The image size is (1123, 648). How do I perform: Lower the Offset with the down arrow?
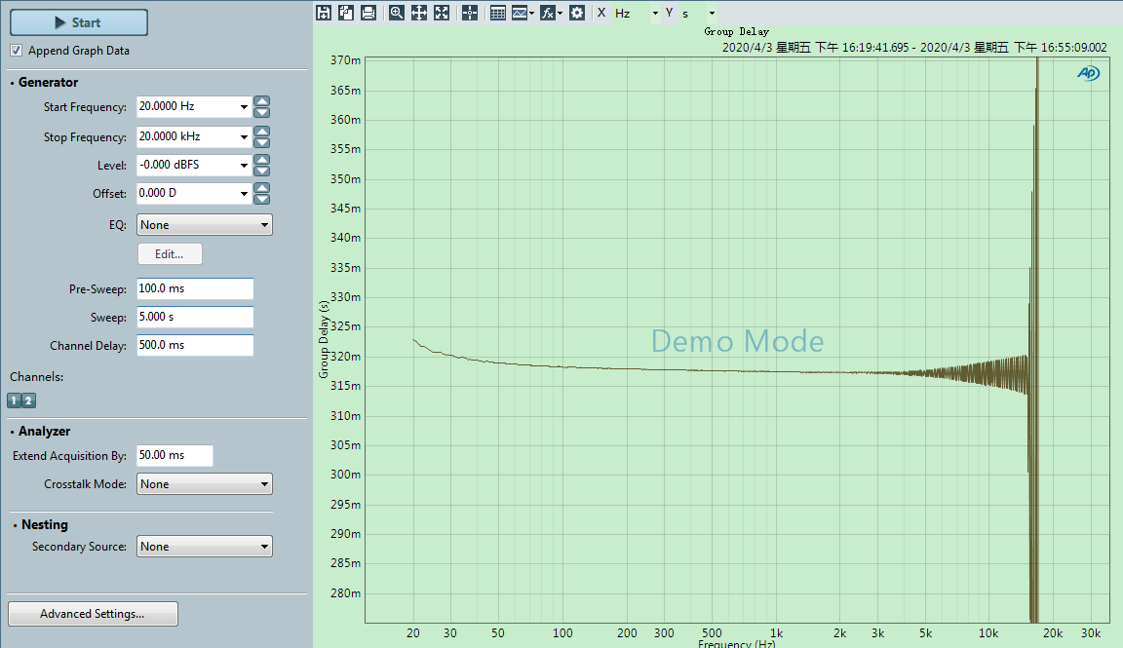pyautogui.click(x=262, y=199)
